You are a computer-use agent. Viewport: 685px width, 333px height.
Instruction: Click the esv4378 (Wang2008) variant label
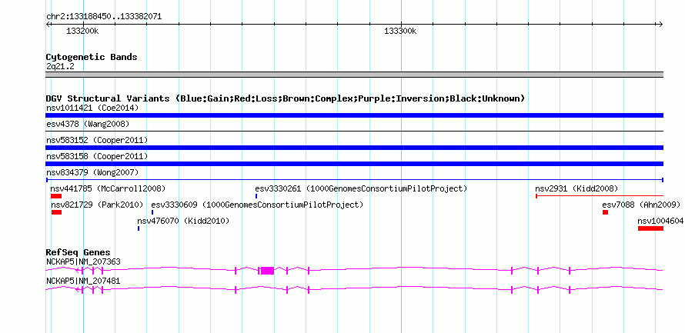pyautogui.click(x=88, y=124)
